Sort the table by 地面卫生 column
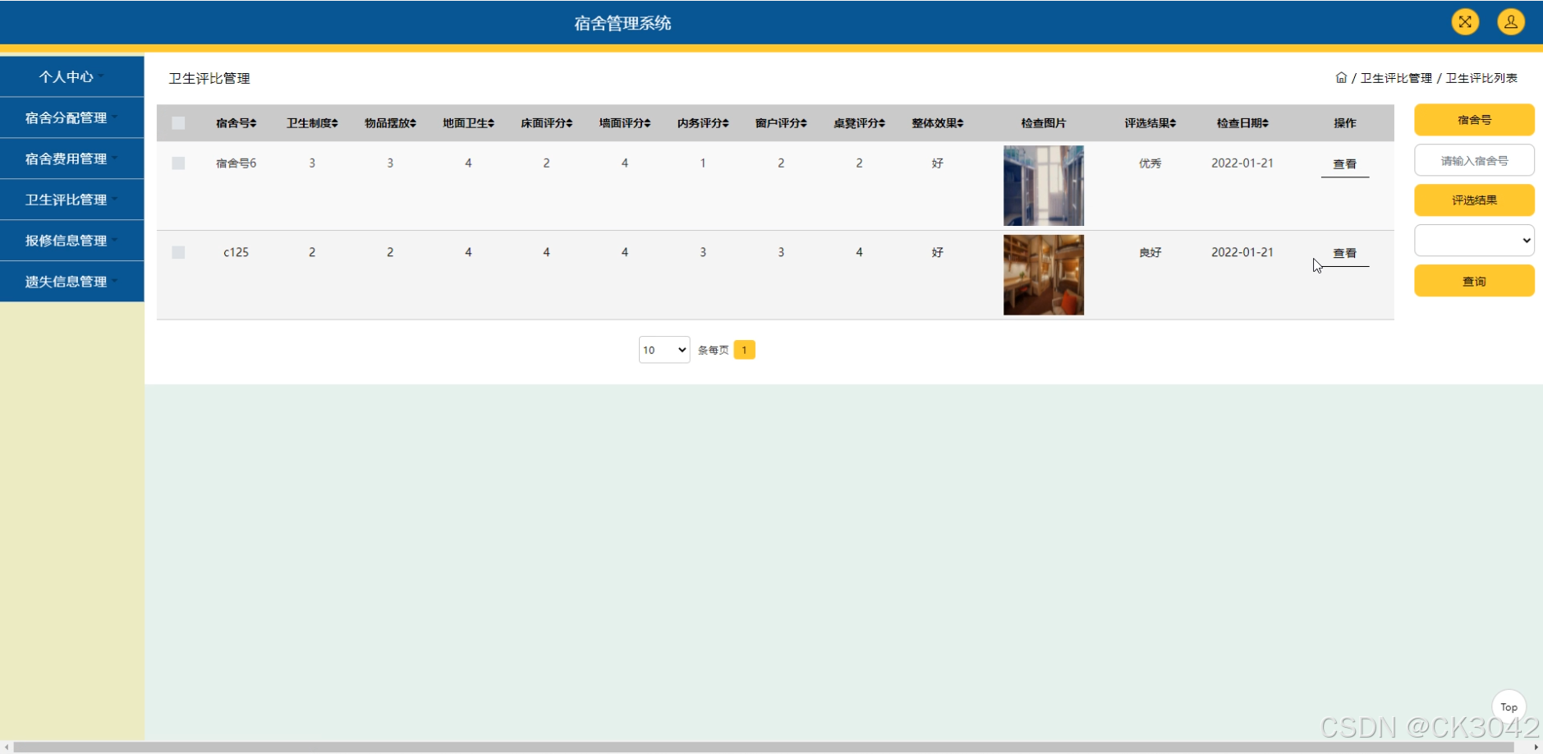Image resolution: width=1543 pixels, height=754 pixels. (468, 123)
